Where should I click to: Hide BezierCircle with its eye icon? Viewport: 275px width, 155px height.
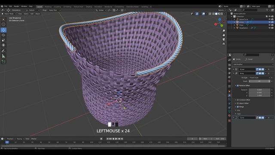click(269, 19)
